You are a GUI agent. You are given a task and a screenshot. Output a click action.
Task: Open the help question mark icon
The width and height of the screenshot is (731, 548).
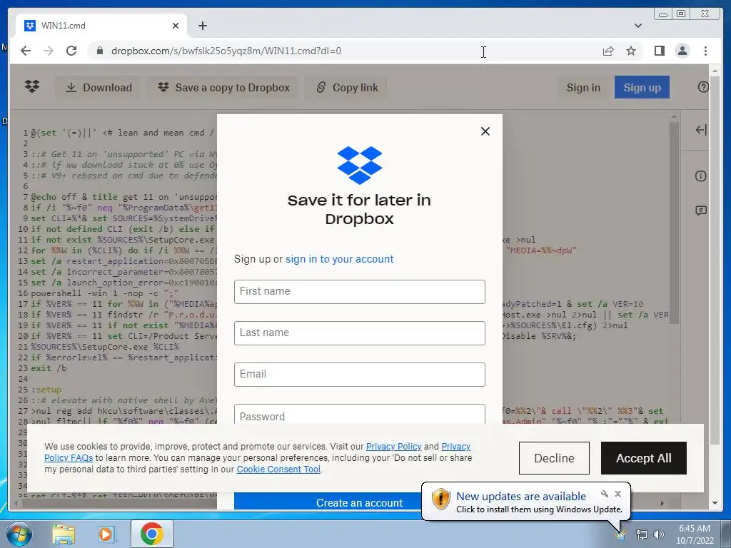pyautogui.click(x=703, y=87)
